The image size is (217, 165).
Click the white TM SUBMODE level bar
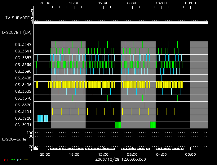pos(120,23)
